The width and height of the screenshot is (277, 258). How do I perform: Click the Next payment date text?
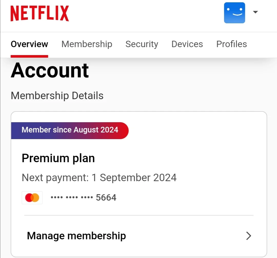pos(99,178)
